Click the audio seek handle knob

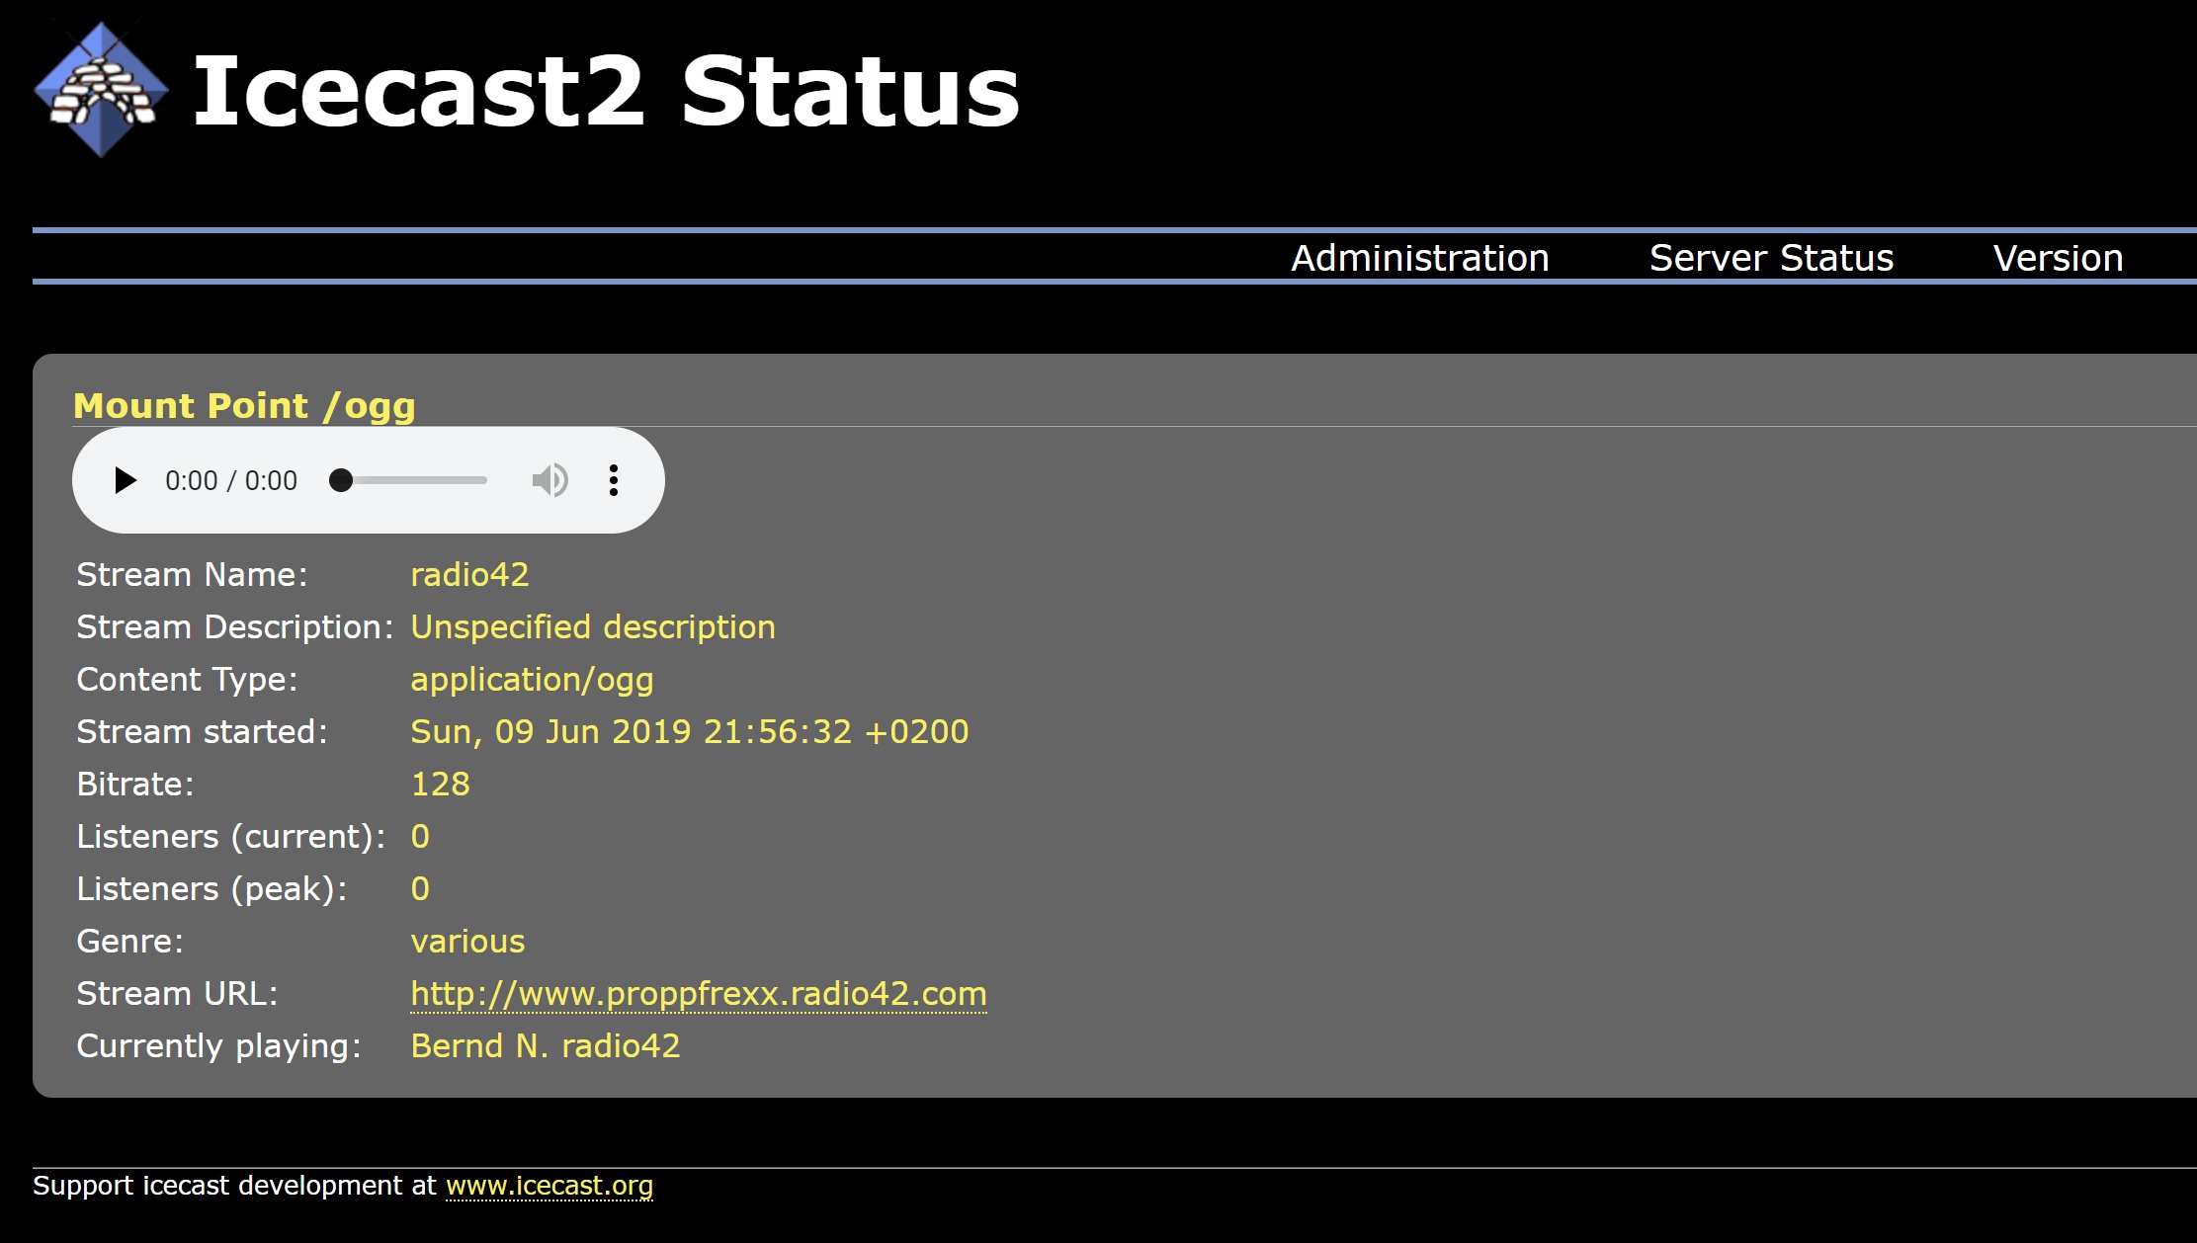(x=341, y=480)
